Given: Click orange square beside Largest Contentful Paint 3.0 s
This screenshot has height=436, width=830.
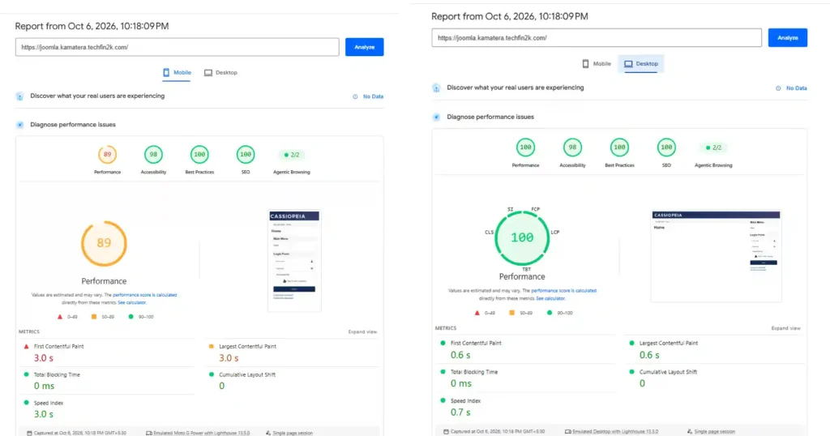Looking at the screenshot, I should [212, 347].
